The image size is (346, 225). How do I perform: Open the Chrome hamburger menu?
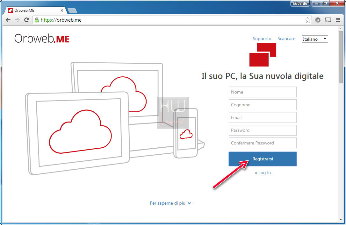tap(338, 20)
